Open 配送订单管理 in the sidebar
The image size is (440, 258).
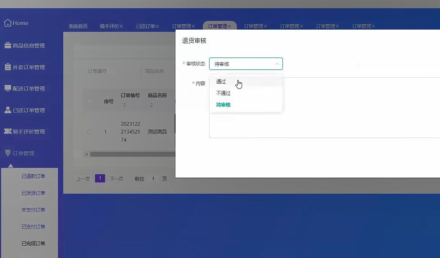(x=28, y=89)
